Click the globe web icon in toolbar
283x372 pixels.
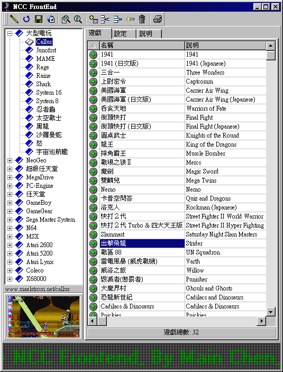(51, 19)
